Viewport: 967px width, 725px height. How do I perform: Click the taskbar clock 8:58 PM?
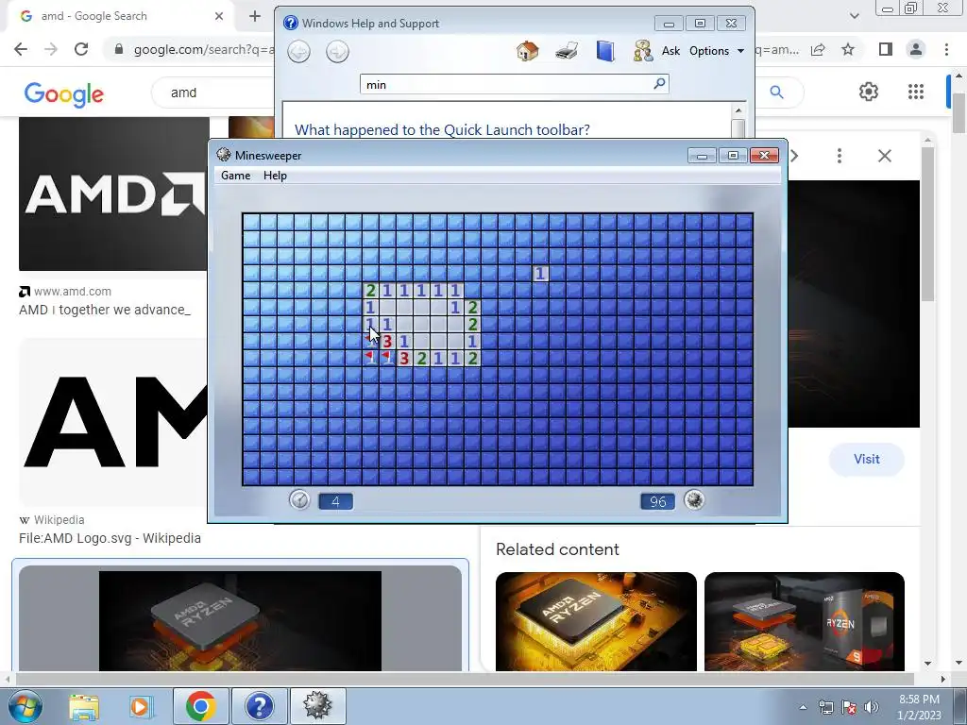pyautogui.click(x=919, y=707)
